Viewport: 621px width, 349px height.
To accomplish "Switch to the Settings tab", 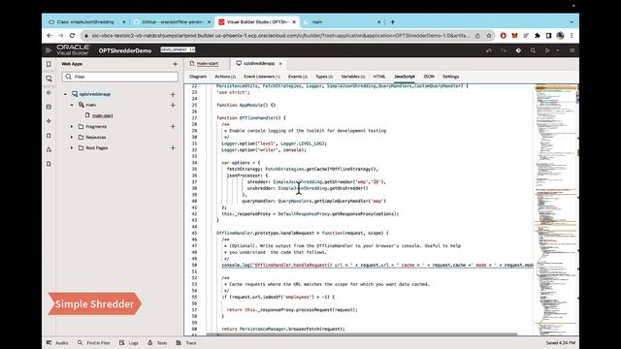I will coord(450,77).
